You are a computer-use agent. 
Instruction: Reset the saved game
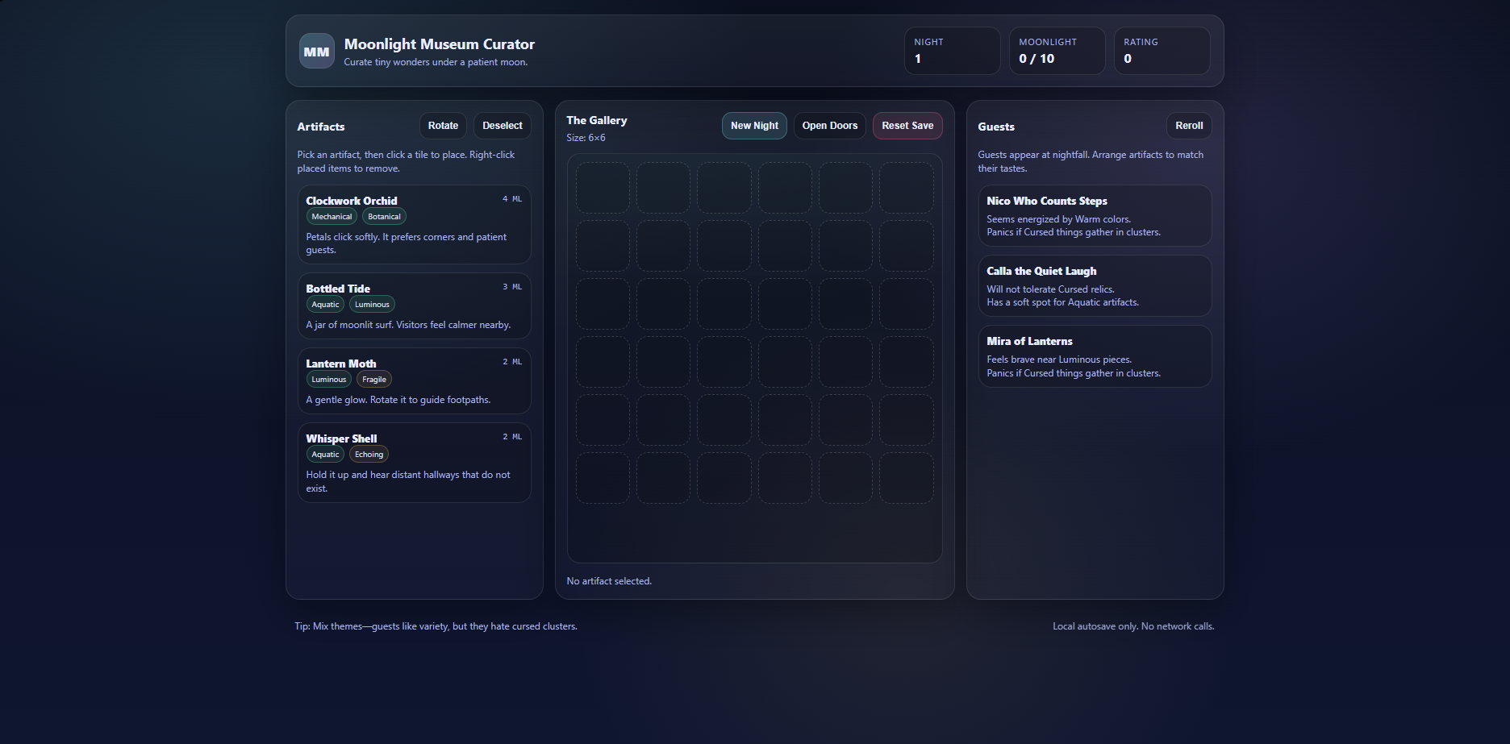click(907, 125)
